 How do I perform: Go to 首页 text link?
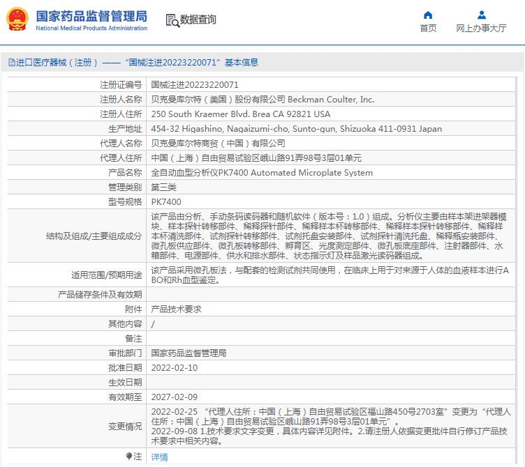428,28
